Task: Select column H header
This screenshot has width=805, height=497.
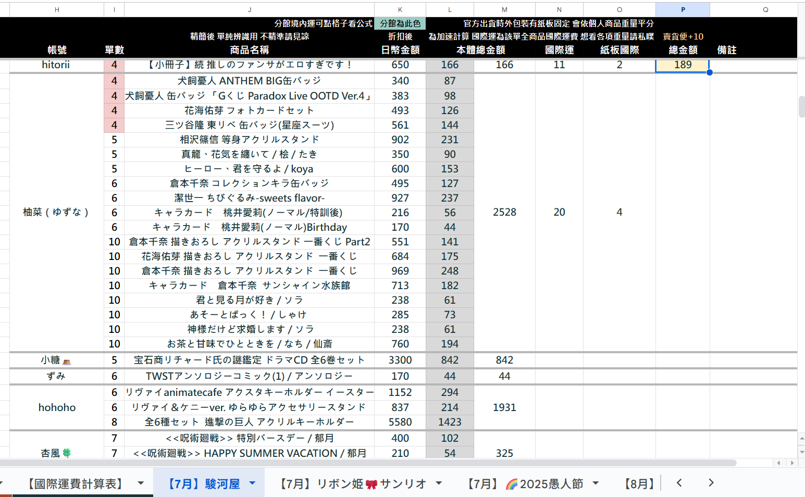Action: click(x=57, y=9)
